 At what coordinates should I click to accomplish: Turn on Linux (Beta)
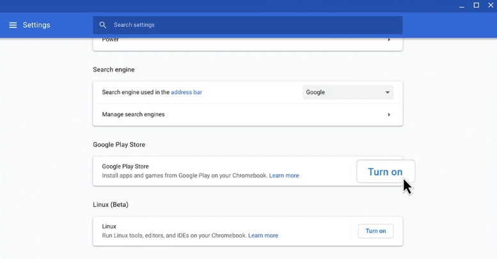click(x=375, y=231)
